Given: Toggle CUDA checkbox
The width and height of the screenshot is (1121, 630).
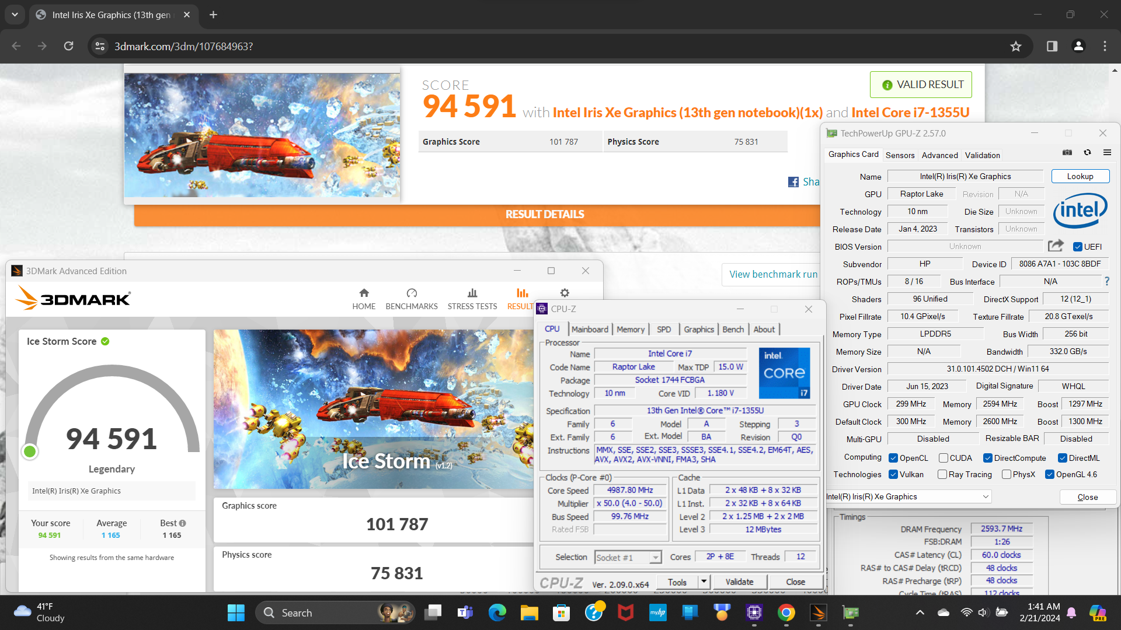Looking at the screenshot, I should pos(943,458).
